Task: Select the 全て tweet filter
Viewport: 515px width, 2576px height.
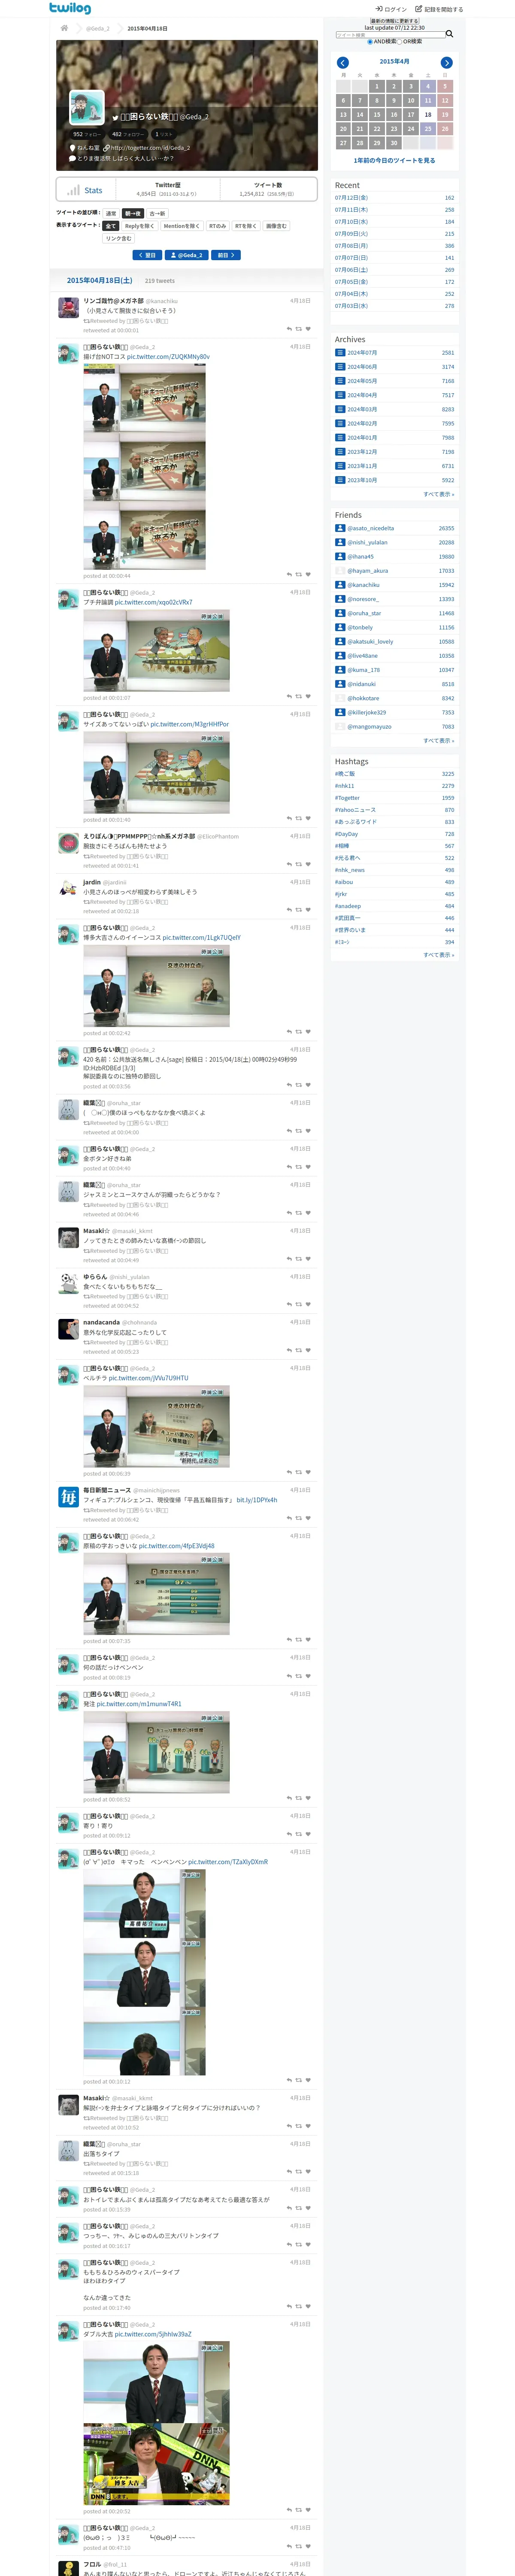Action: [111, 226]
